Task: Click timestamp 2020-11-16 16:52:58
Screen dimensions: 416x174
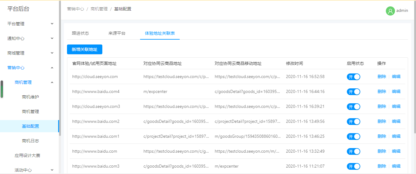Action: point(305,76)
